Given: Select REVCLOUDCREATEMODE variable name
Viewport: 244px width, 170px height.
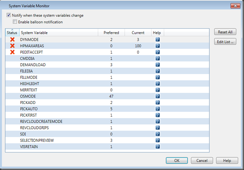Looking at the screenshot, I should (x=41, y=121).
